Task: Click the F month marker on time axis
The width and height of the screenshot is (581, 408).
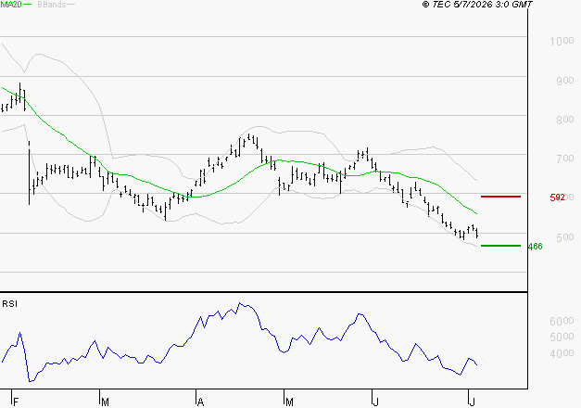Action: tap(16, 402)
